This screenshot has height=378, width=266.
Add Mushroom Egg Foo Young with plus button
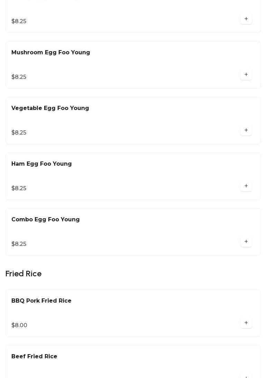click(246, 75)
